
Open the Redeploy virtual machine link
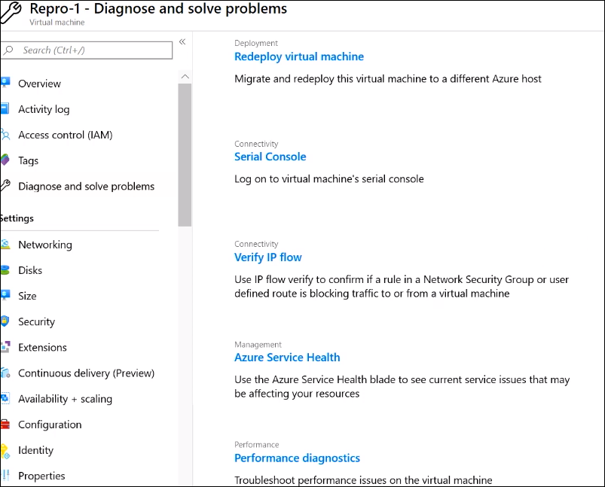(298, 56)
